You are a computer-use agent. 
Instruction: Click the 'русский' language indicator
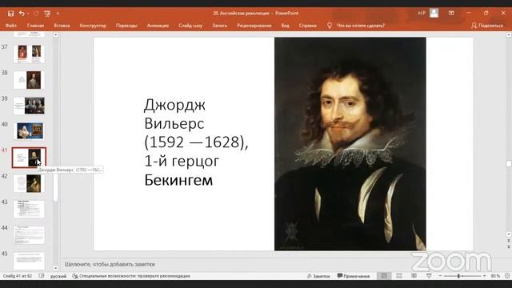pyautogui.click(x=58, y=276)
